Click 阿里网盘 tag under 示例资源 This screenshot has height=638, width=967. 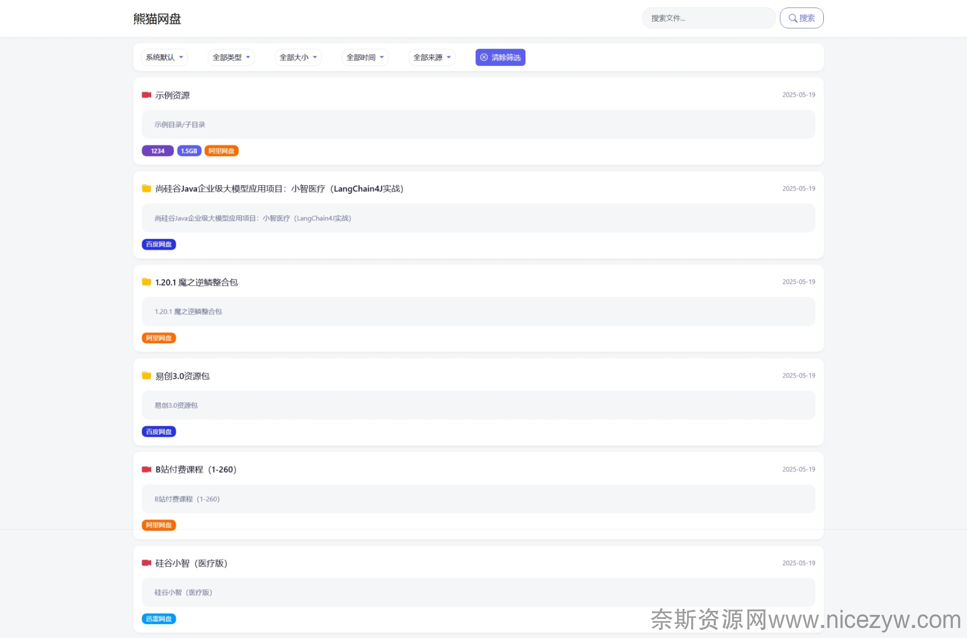pos(222,151)
